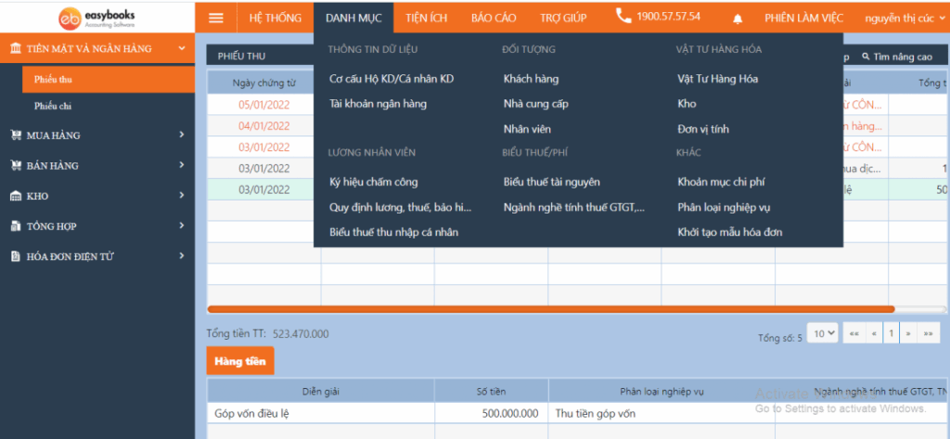Open the hamburger menu icon
Screen dimensions: 950x439
tap(215, 18)
